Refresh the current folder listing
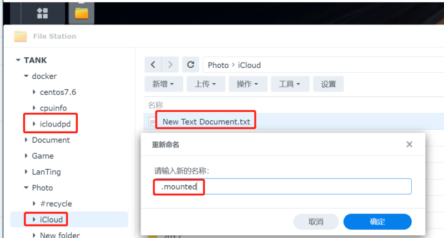 tap(190, 65)
